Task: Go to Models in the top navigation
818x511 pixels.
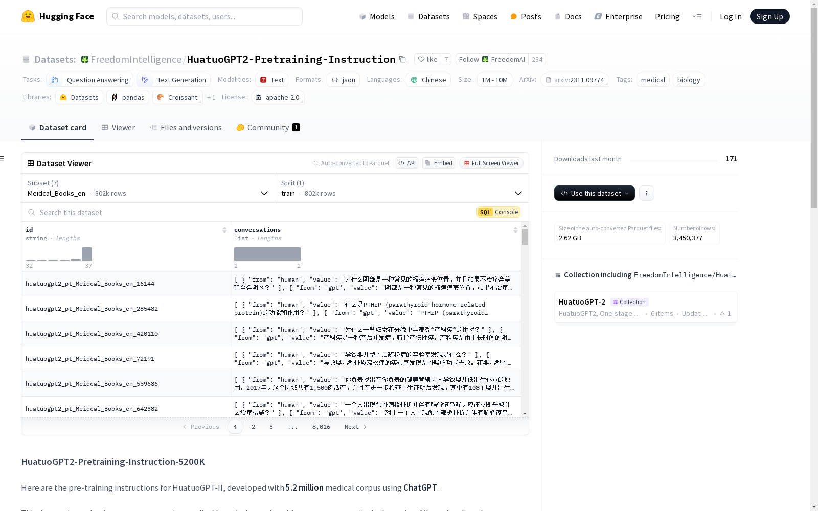Action: point(377,16)
